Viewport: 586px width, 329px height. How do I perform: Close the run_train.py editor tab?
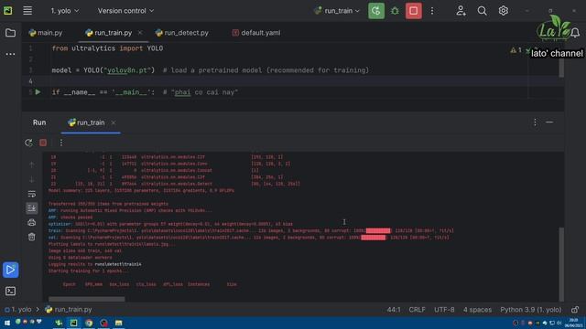140,33
